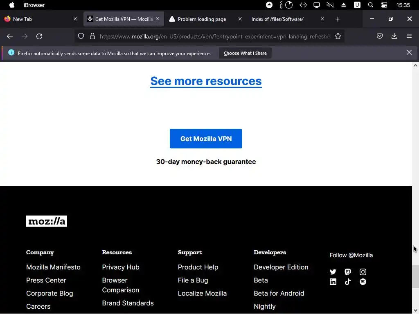Open Firefox hamburger application menu
Viewport: 419px width, 314px height.
point(409,36)
